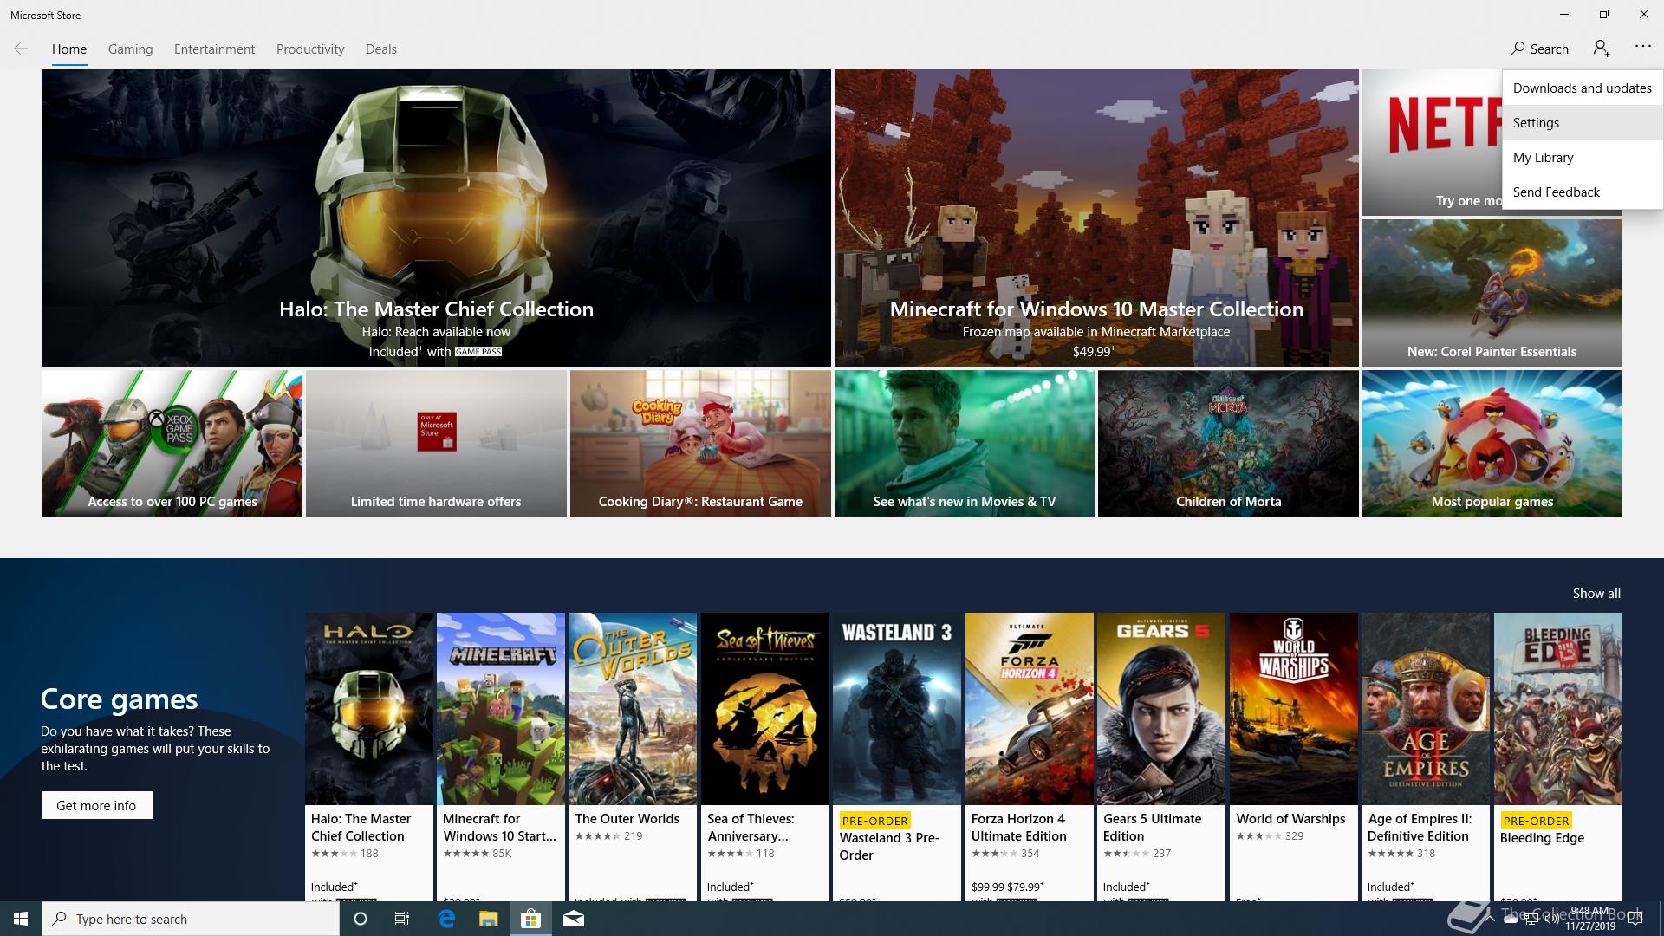The width and height of the screenshot is (1664, 936).
Task: Select Age of Empires II Definitive Edition
Action: (x=1426, y=757)
